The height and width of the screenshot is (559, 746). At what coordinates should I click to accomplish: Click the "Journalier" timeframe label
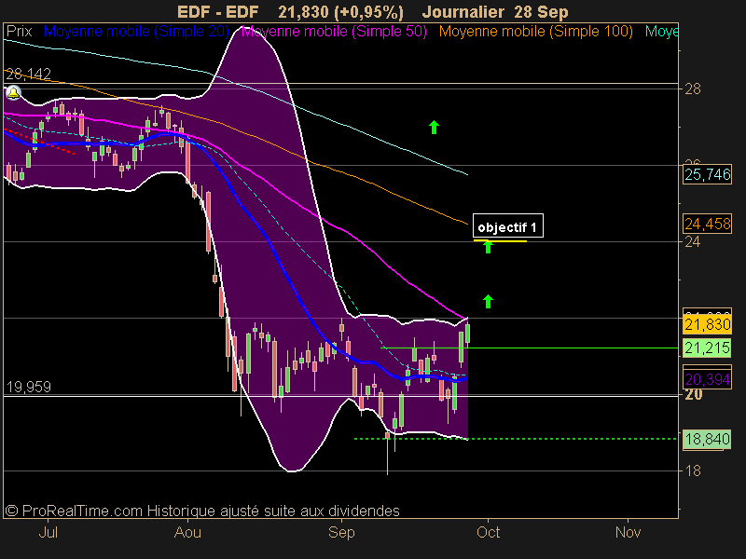[463, 12]
